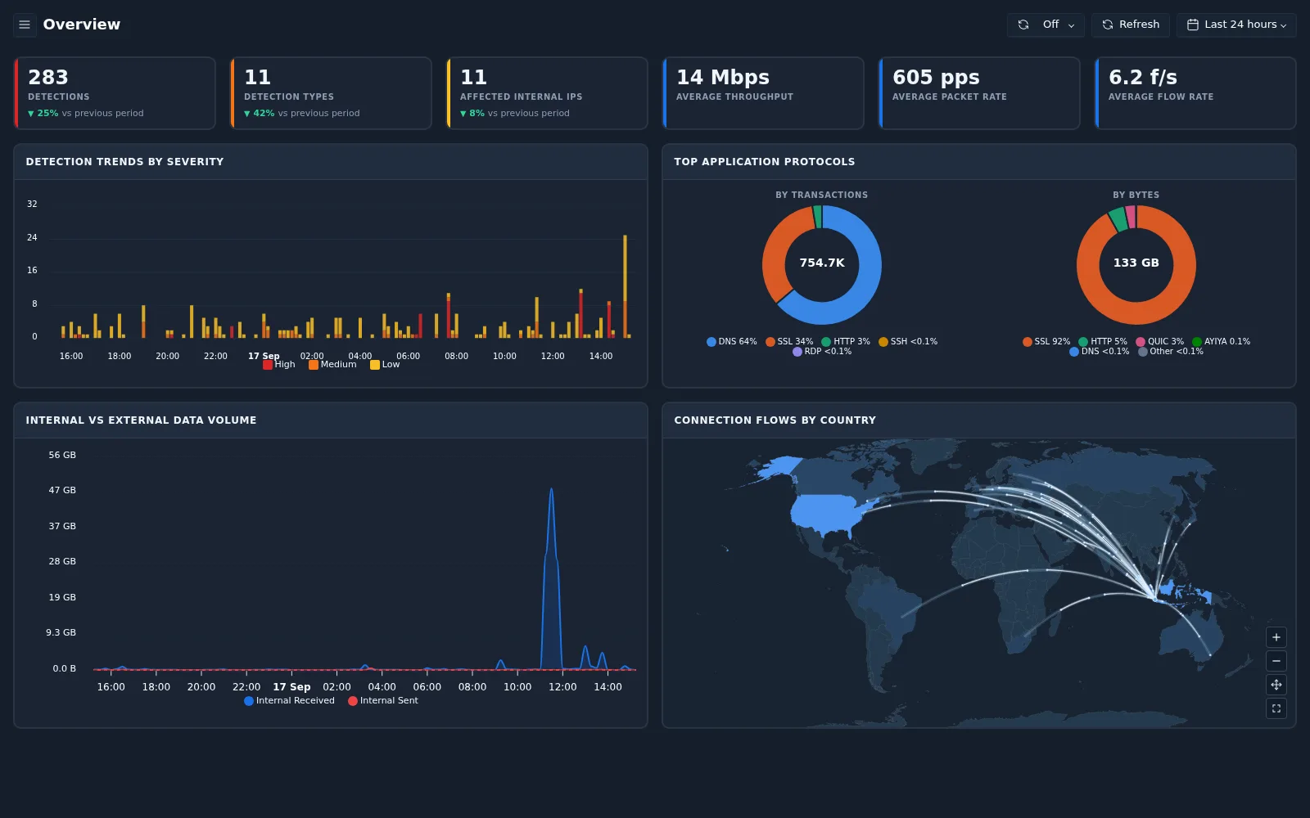Toggle the Medium severity legend item
1310x818 pixels.
coord(332,365)
